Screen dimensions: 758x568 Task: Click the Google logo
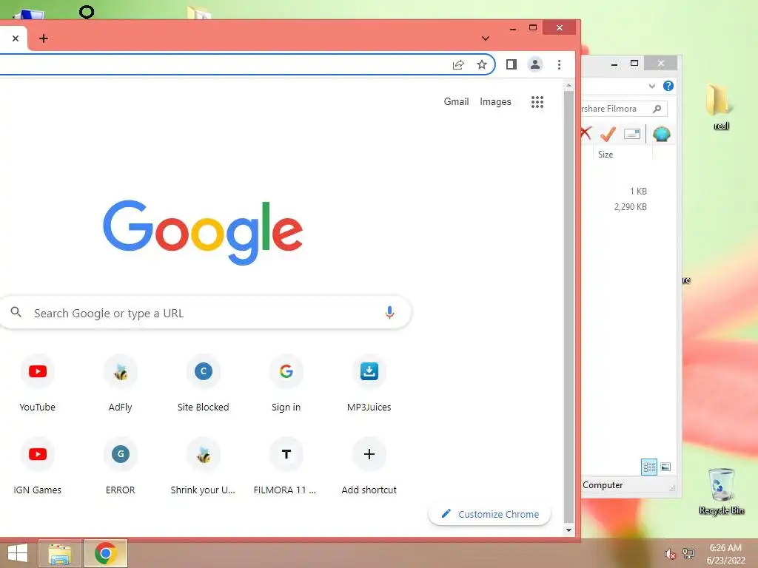[x=203, y=232]
